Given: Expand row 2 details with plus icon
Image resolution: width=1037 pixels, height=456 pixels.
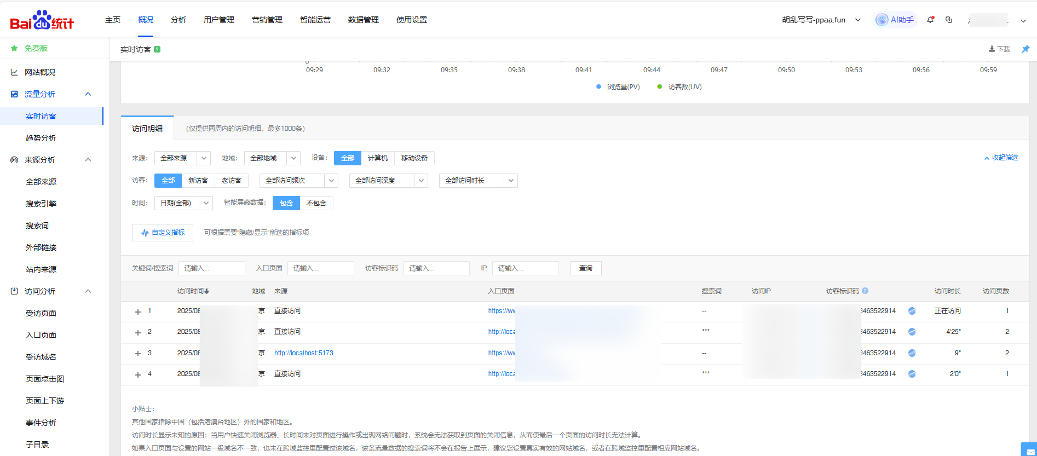Looking at the screenshot, I should tap(138, 332).
